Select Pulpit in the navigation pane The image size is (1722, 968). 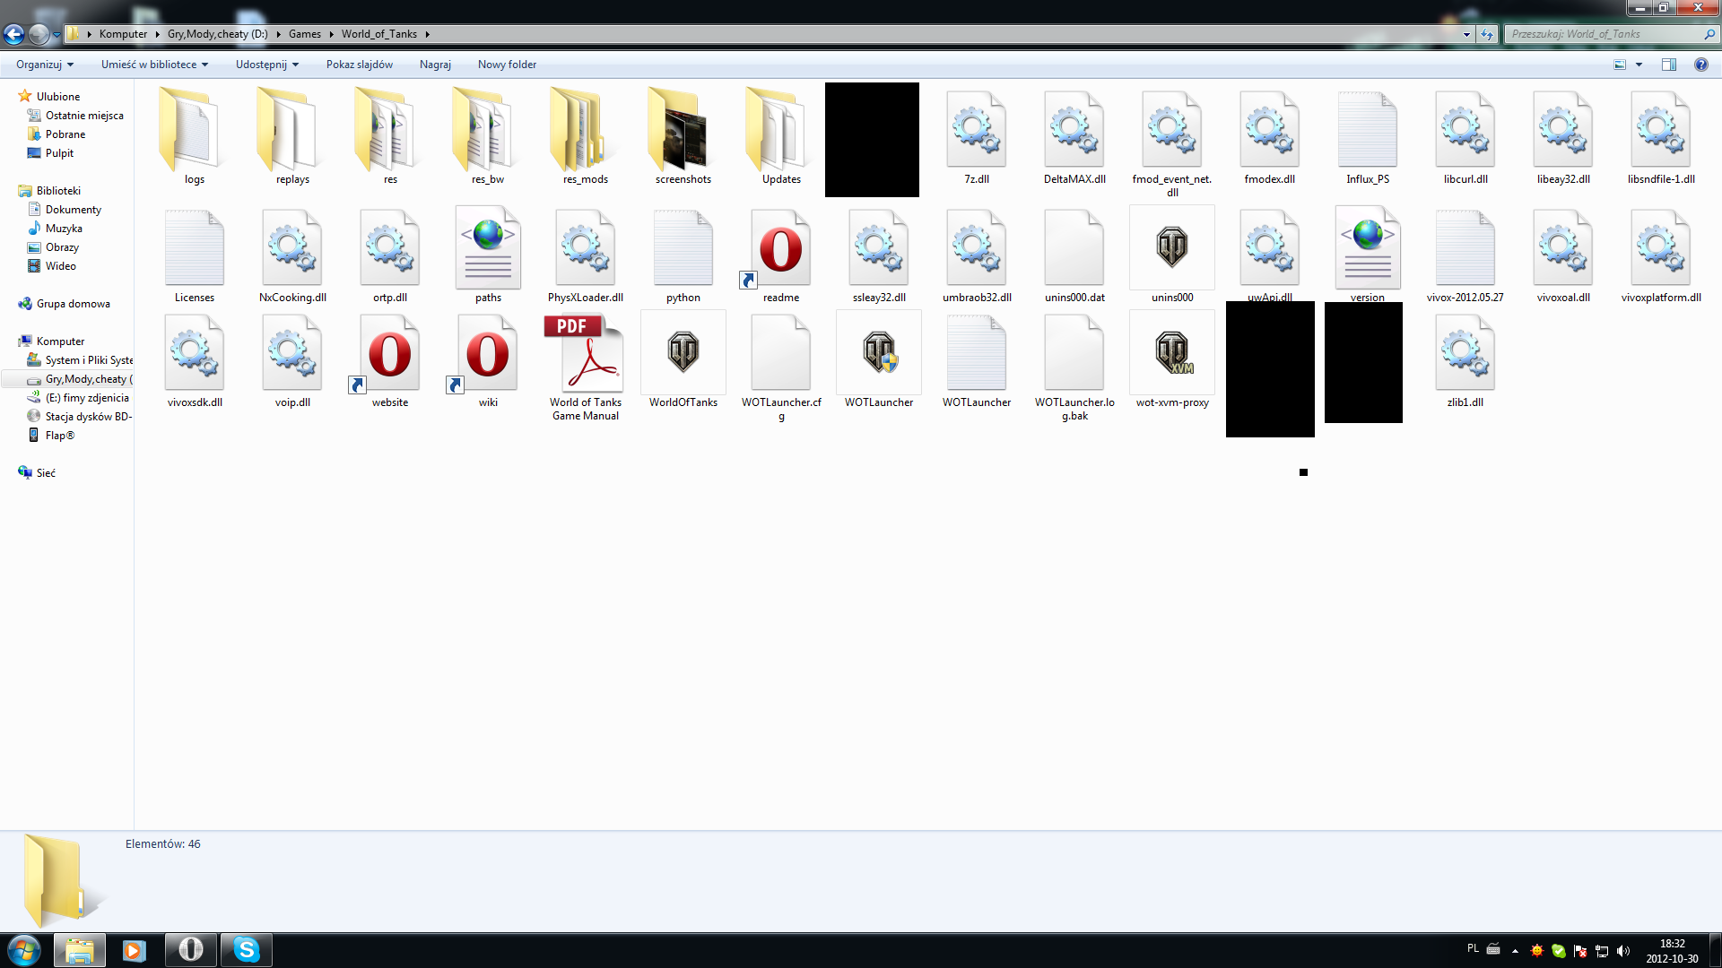click(59, 153)
